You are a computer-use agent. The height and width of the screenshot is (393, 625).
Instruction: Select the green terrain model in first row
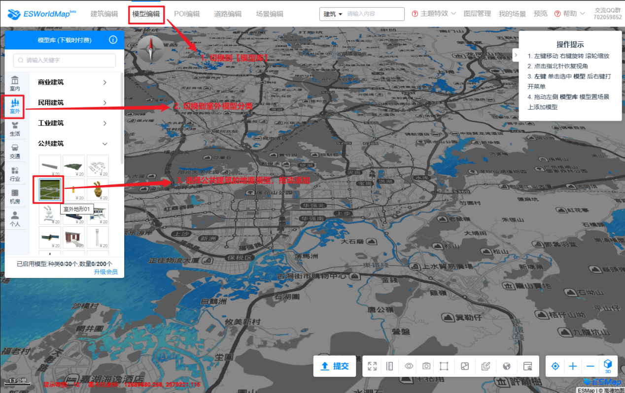coord(74,166)
